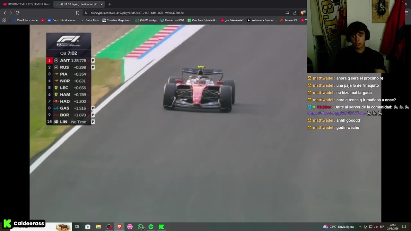
Task: Click the Q3 7:02 session timer
Action: pos(68,53)
